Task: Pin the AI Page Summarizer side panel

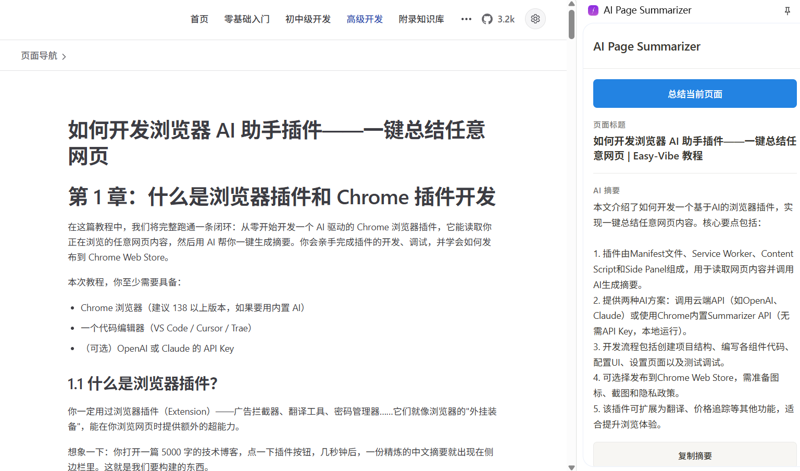Action: pos(787,10)
